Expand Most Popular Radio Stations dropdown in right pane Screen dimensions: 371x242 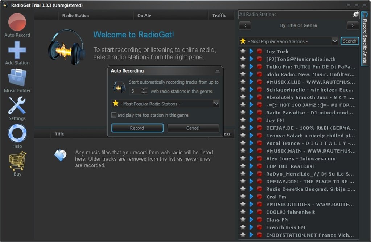335,41
